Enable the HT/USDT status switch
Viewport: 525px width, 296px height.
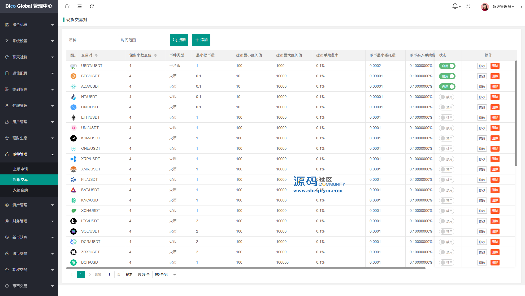(446, 97)
